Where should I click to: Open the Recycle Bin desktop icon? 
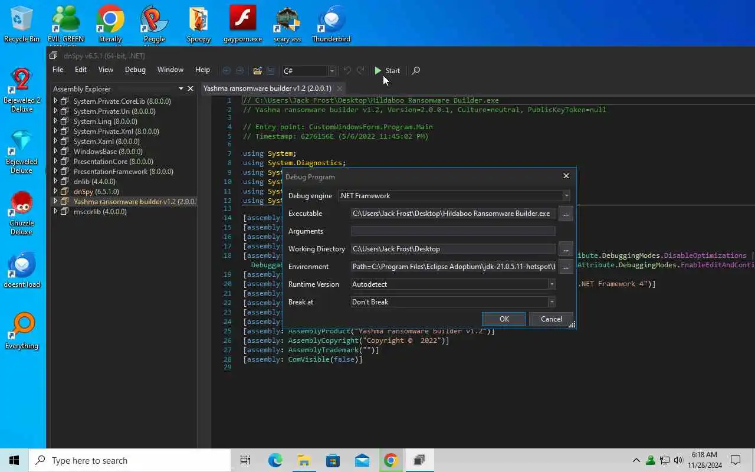pyautogui.click(x=22, y=24)
